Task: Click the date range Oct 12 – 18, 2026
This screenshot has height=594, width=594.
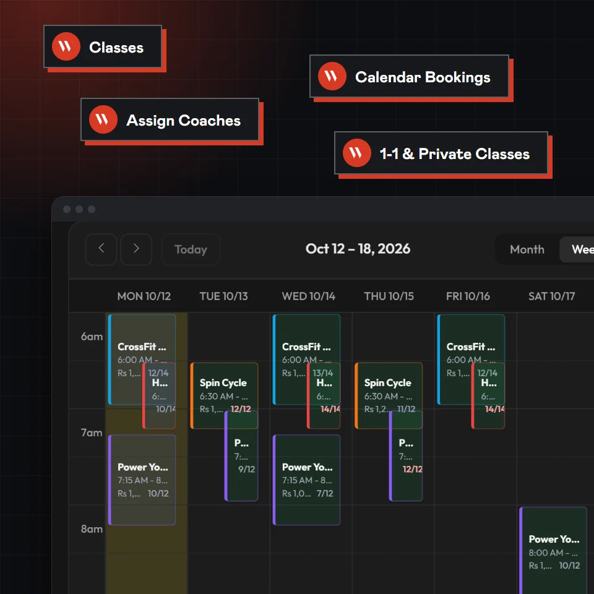Action: click(358, 249)
